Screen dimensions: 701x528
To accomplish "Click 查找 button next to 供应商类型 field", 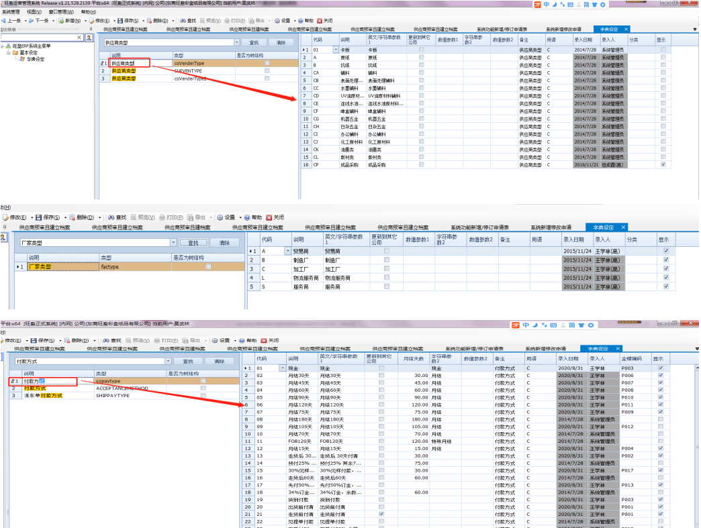I will click(x=254, y=42).
